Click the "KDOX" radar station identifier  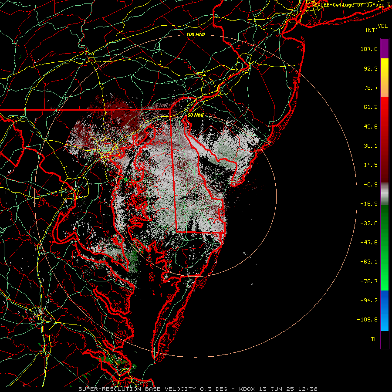coord(247,389)
